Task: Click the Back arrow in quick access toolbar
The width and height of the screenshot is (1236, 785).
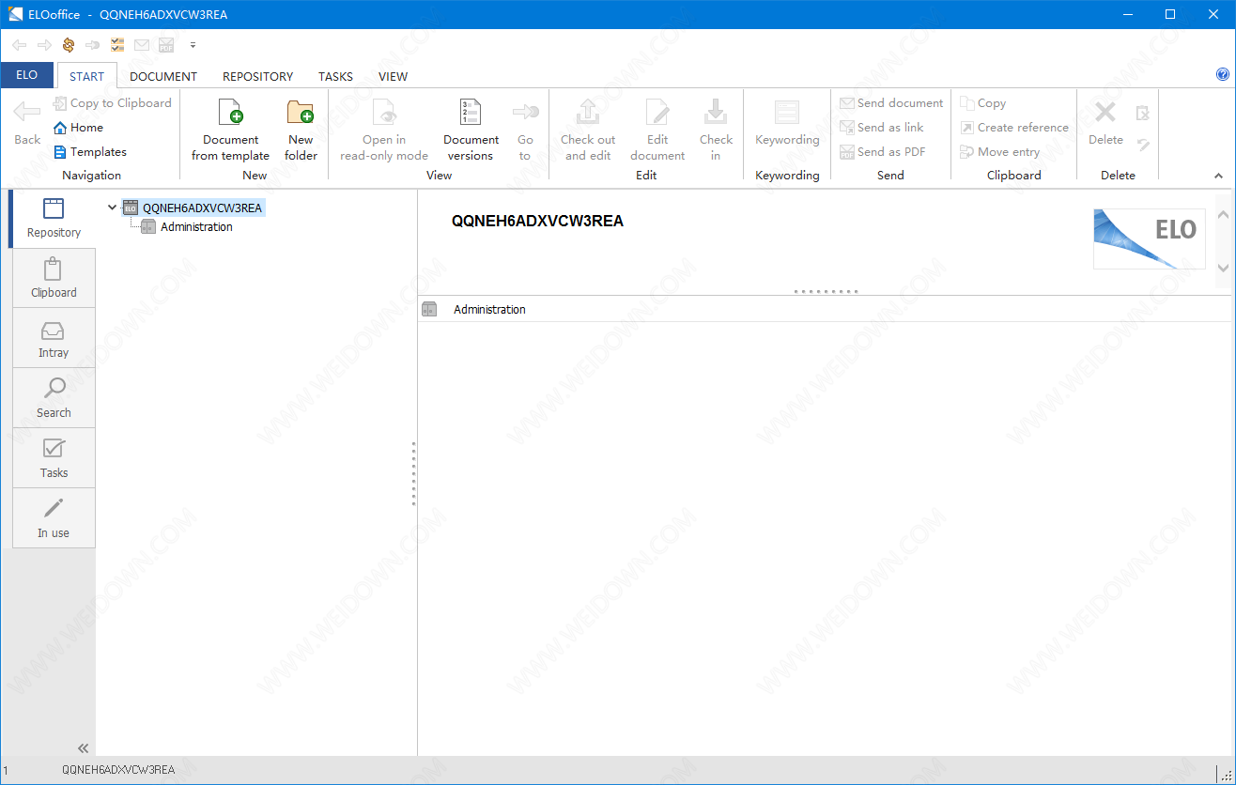Action: tap(19, 44)
